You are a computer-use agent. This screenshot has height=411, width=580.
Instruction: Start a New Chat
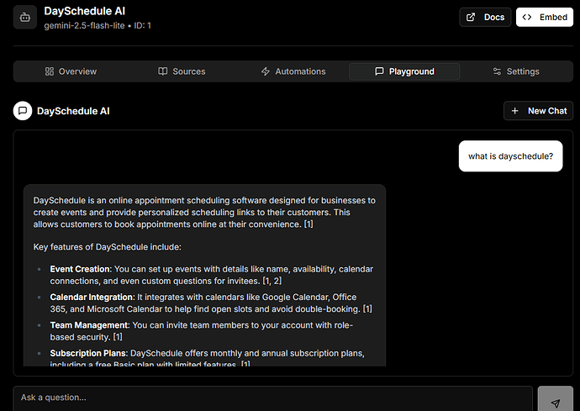tap(538, 111)
